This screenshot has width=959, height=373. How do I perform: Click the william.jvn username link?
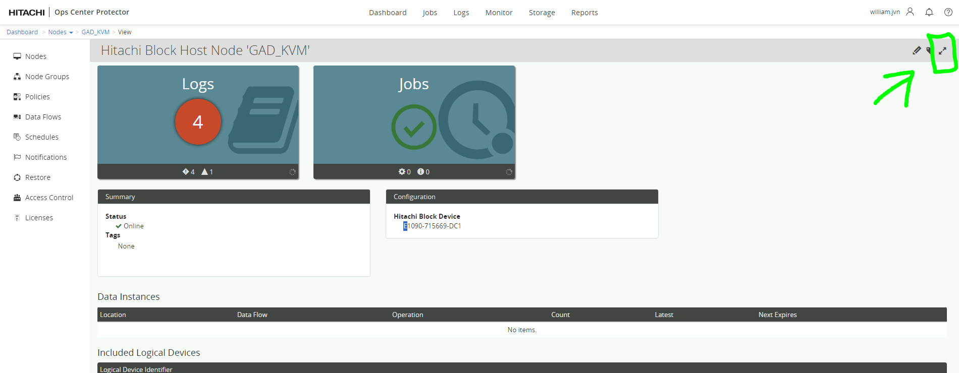pyautogui.click(x=885, y=12)
